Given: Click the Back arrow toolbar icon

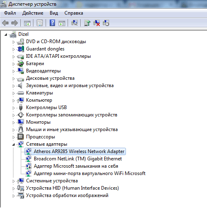Looking at the screenshot, I should 6,23.
